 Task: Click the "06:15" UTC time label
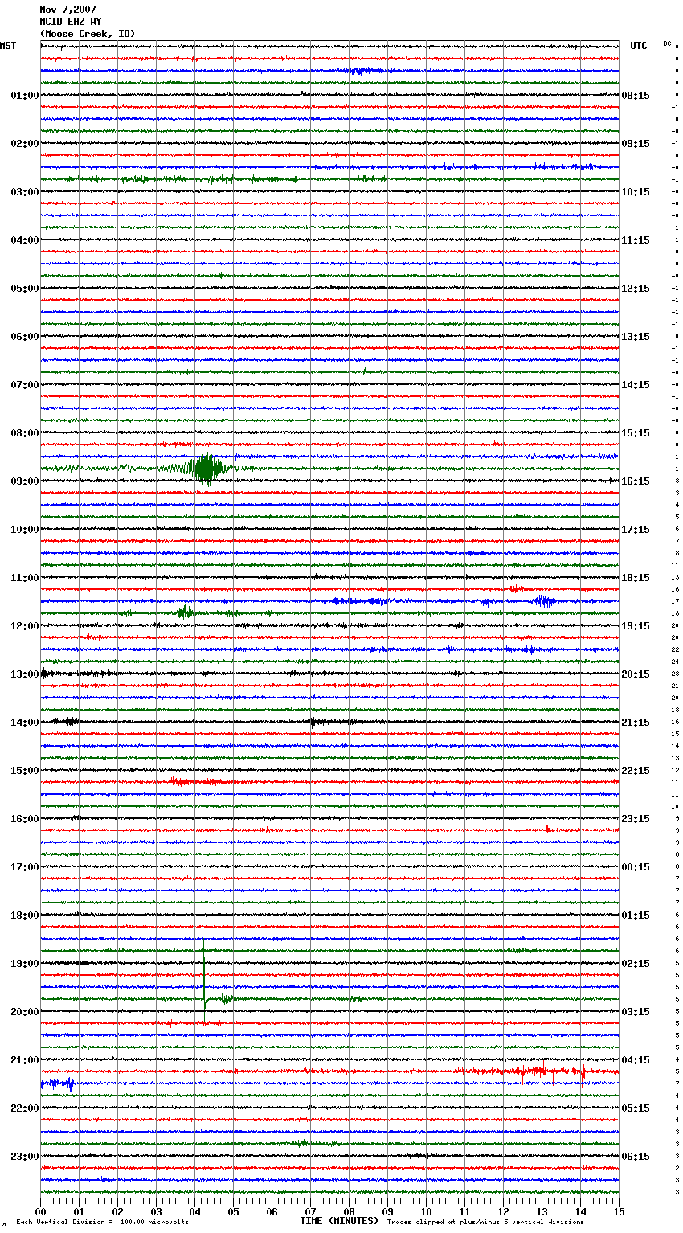pyautogui.click(x=636, y=1157)
